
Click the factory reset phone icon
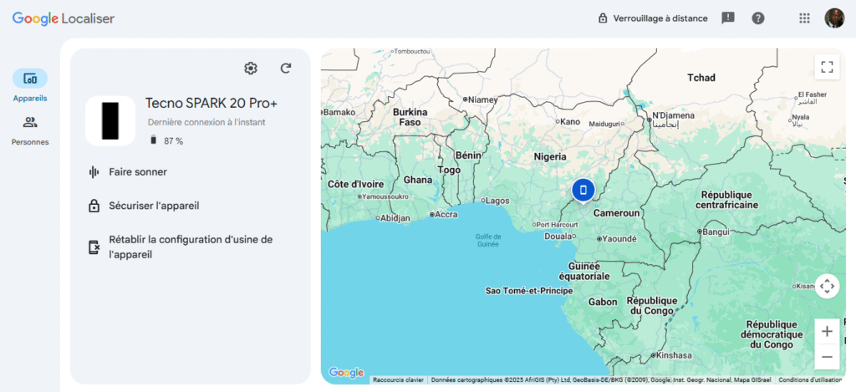pos(94,247)
